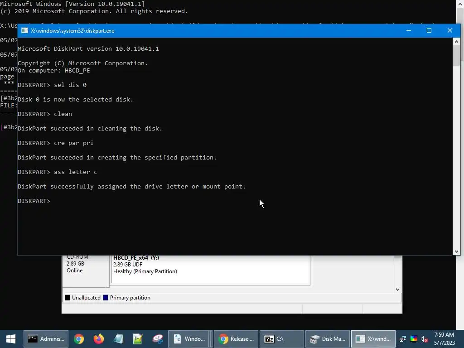This screenshot has width=464, height=348.
Task: Click 'Microsoft DiskPart version 10.0.19041.1' line
Action: point(88,48)
